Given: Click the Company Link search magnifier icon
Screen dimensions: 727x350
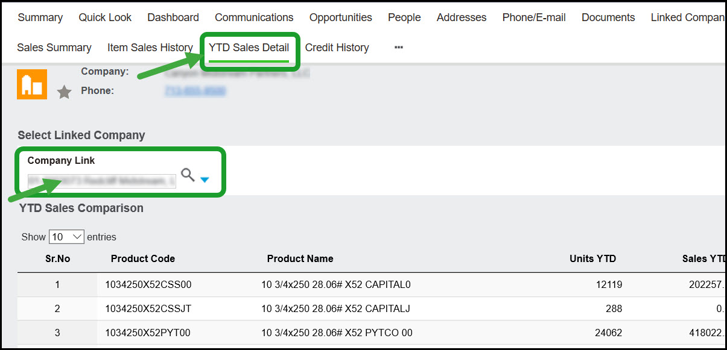Looking at the screenshot, I should point(188,175).
